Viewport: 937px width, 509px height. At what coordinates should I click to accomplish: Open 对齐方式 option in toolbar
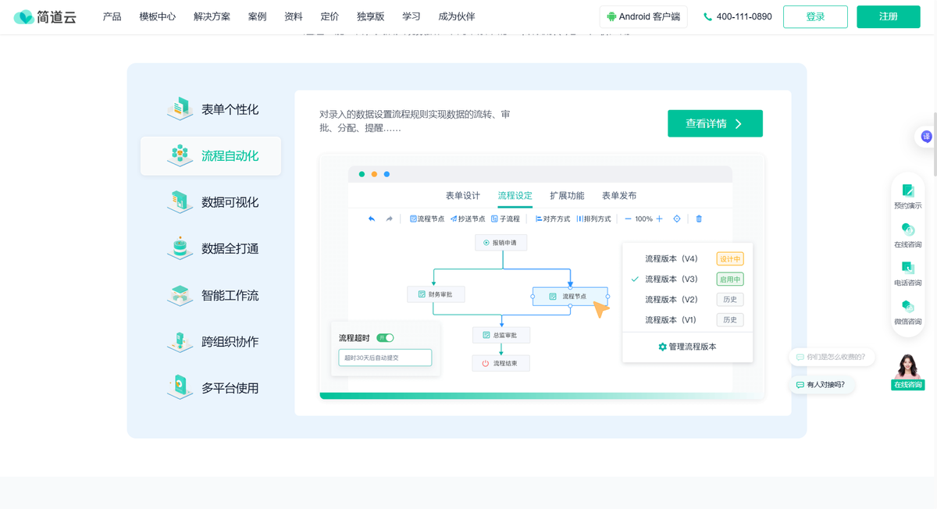553,219
